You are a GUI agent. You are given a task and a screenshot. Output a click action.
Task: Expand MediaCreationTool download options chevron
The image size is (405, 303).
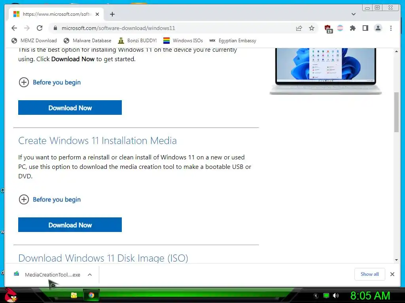click(x=90, y=275)
